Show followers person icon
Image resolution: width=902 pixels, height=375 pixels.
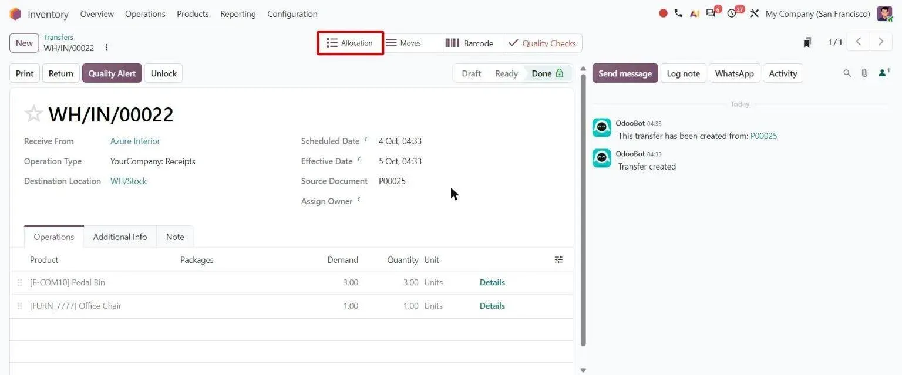(x=883, y=73)
